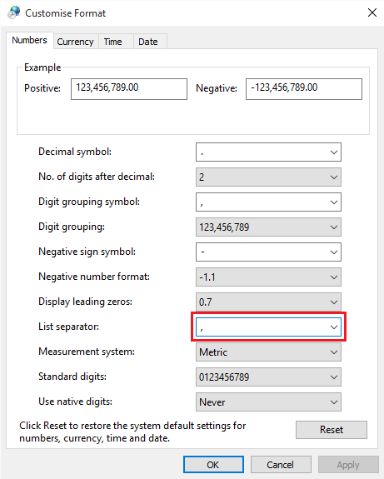Expand the Decimal symbol dropdown
384x479 pixels.
click(268, 152)
